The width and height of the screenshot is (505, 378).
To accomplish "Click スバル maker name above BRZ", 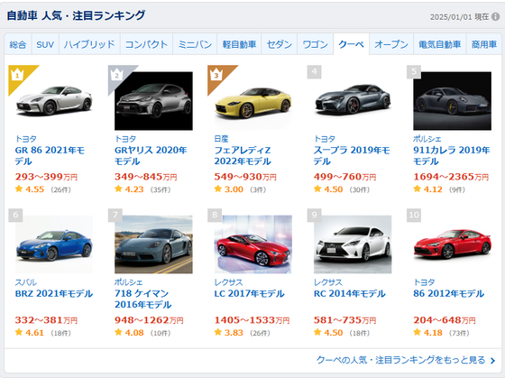I will click(26, 282).
